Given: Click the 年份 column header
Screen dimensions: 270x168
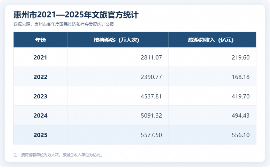Looking at the screenshot, I should pos(40,40).
